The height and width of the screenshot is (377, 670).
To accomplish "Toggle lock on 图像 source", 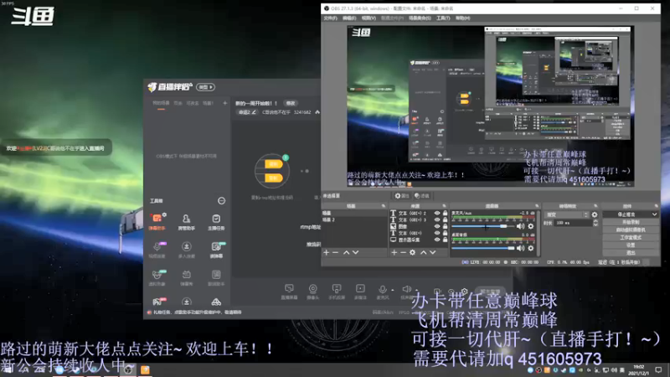I will click(446, 226).
